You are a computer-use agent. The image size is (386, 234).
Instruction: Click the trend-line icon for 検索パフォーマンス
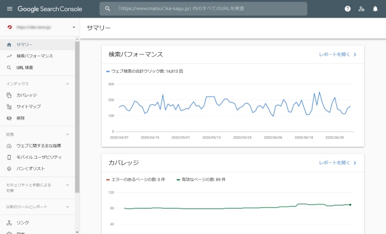(x=9, y=56)
